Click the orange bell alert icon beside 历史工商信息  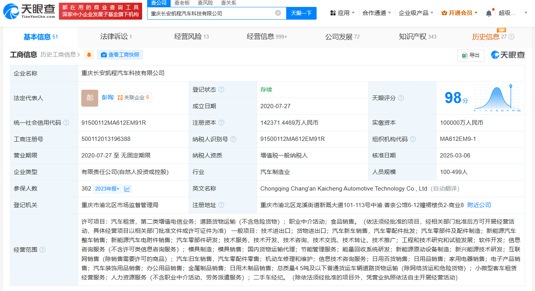(x=89, y=55)
